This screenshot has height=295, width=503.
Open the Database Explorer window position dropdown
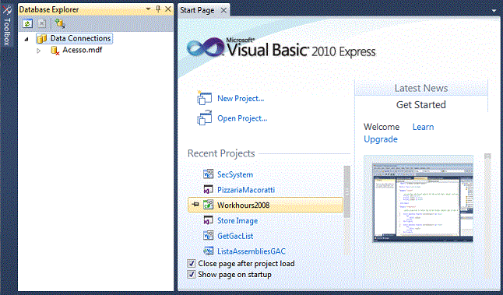point(148,9)
